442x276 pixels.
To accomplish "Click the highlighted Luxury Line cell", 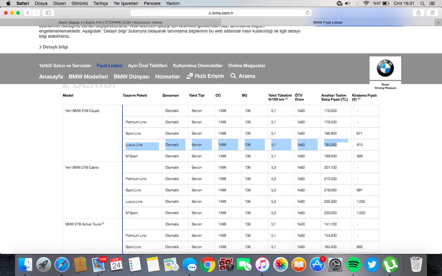I will point(142,145).
